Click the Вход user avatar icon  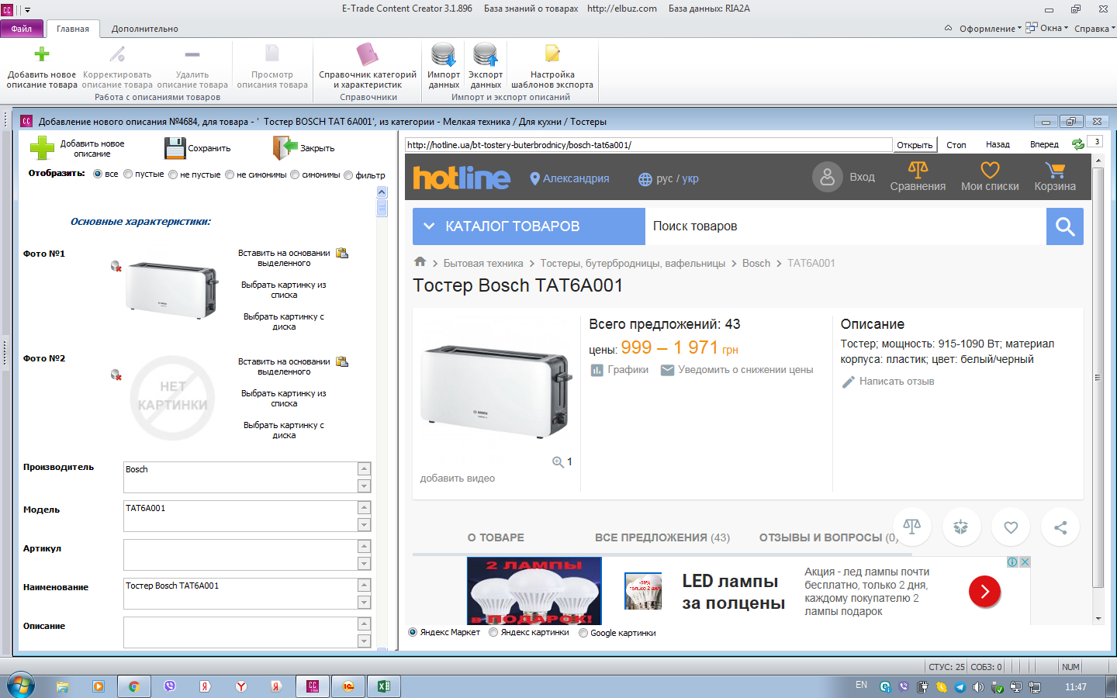(828, 177)
